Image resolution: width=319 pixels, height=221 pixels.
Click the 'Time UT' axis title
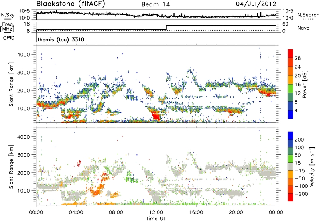156,219
